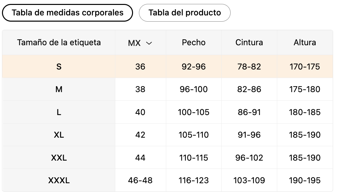Open the MX region dropdown chevron
This screenshot has height=196, width=339.
click(149, 43)
